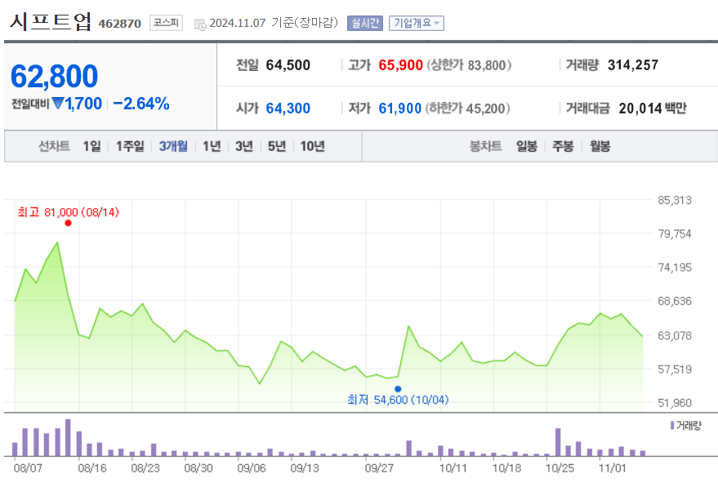Click the 고가 65,900 value

[x=400, y=65]
